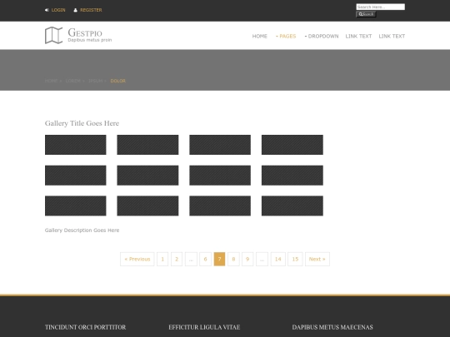This screenshot has width=450, height=337.
Task: Open fourth gallery thumbnail in top row
Action: (292, 145)
